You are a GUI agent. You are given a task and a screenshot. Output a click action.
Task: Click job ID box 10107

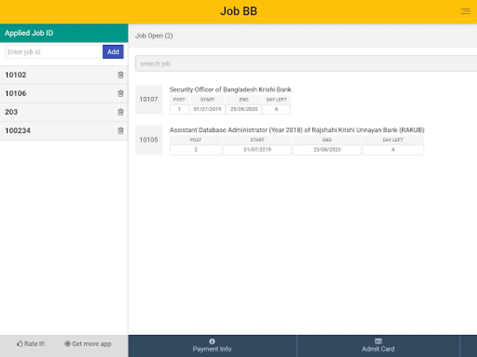pos(149,100)
